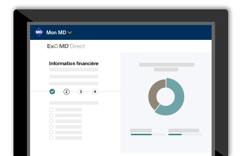Go to step 4 in the progress stepper

[x=95, y=92]
